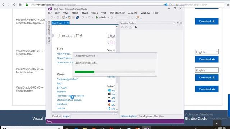Click the Refresh icon next to Attach
Image resolution: width=230 pixels, height=129 pixels.
pyautogui.click(x=112, y=18)
